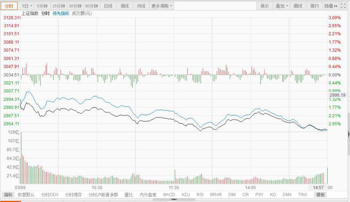Switch to 简约 simple mode
The image size is (350, 202).
pos(314,6)
